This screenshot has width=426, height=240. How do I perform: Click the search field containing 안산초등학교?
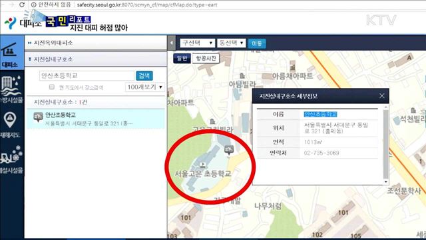pyautogui.click(x=87, y=75)
